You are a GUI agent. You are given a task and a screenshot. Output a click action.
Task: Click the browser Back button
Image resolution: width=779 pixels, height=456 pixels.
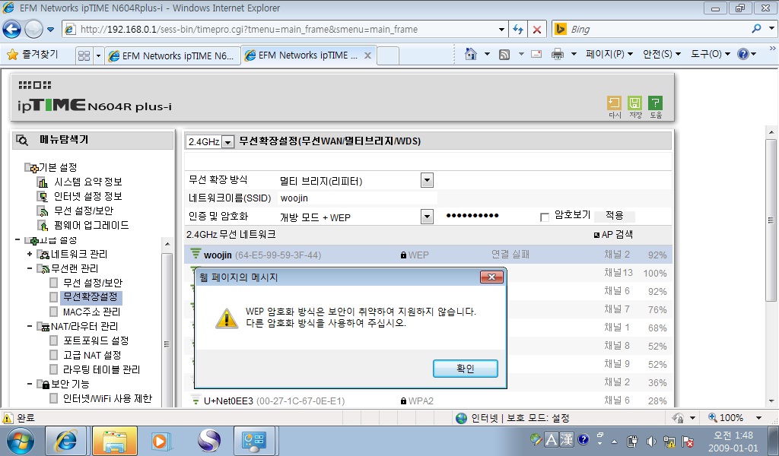[11, 30]
